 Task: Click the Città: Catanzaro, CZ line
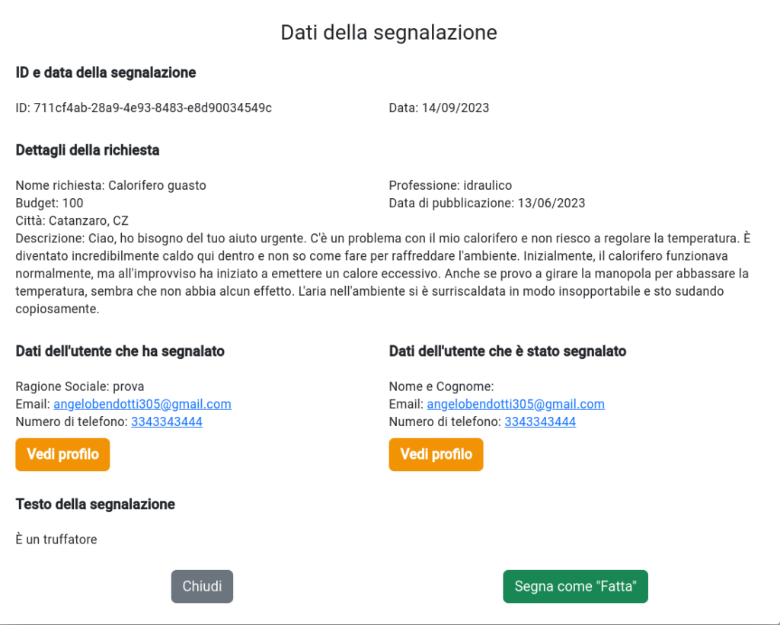coord(72,220)
